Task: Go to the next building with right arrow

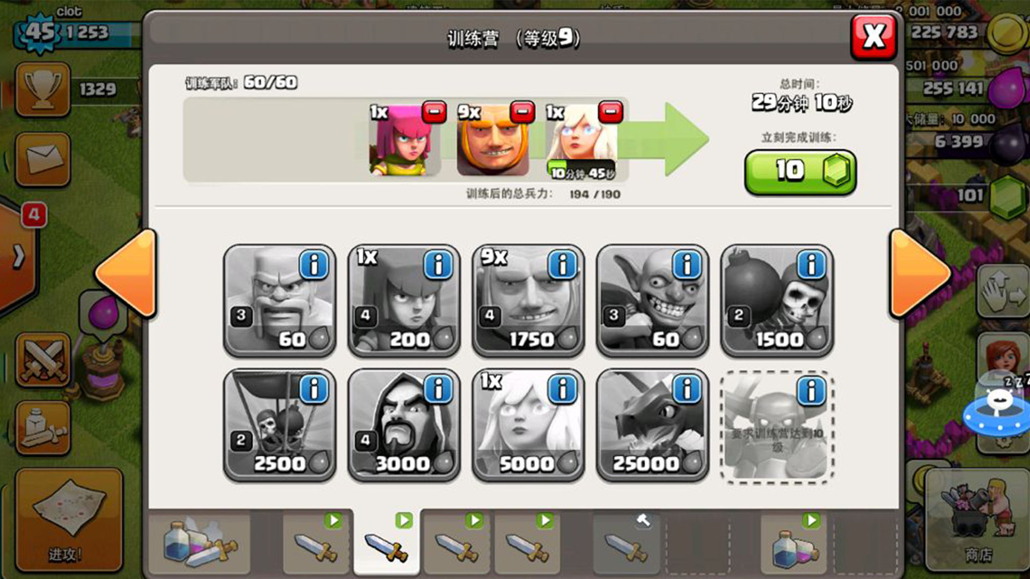Action: pos(920,273)
